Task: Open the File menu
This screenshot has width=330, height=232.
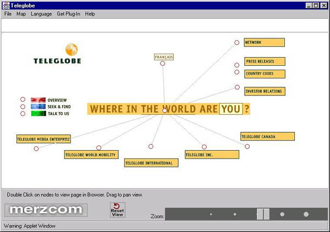Action: [8, 14]
